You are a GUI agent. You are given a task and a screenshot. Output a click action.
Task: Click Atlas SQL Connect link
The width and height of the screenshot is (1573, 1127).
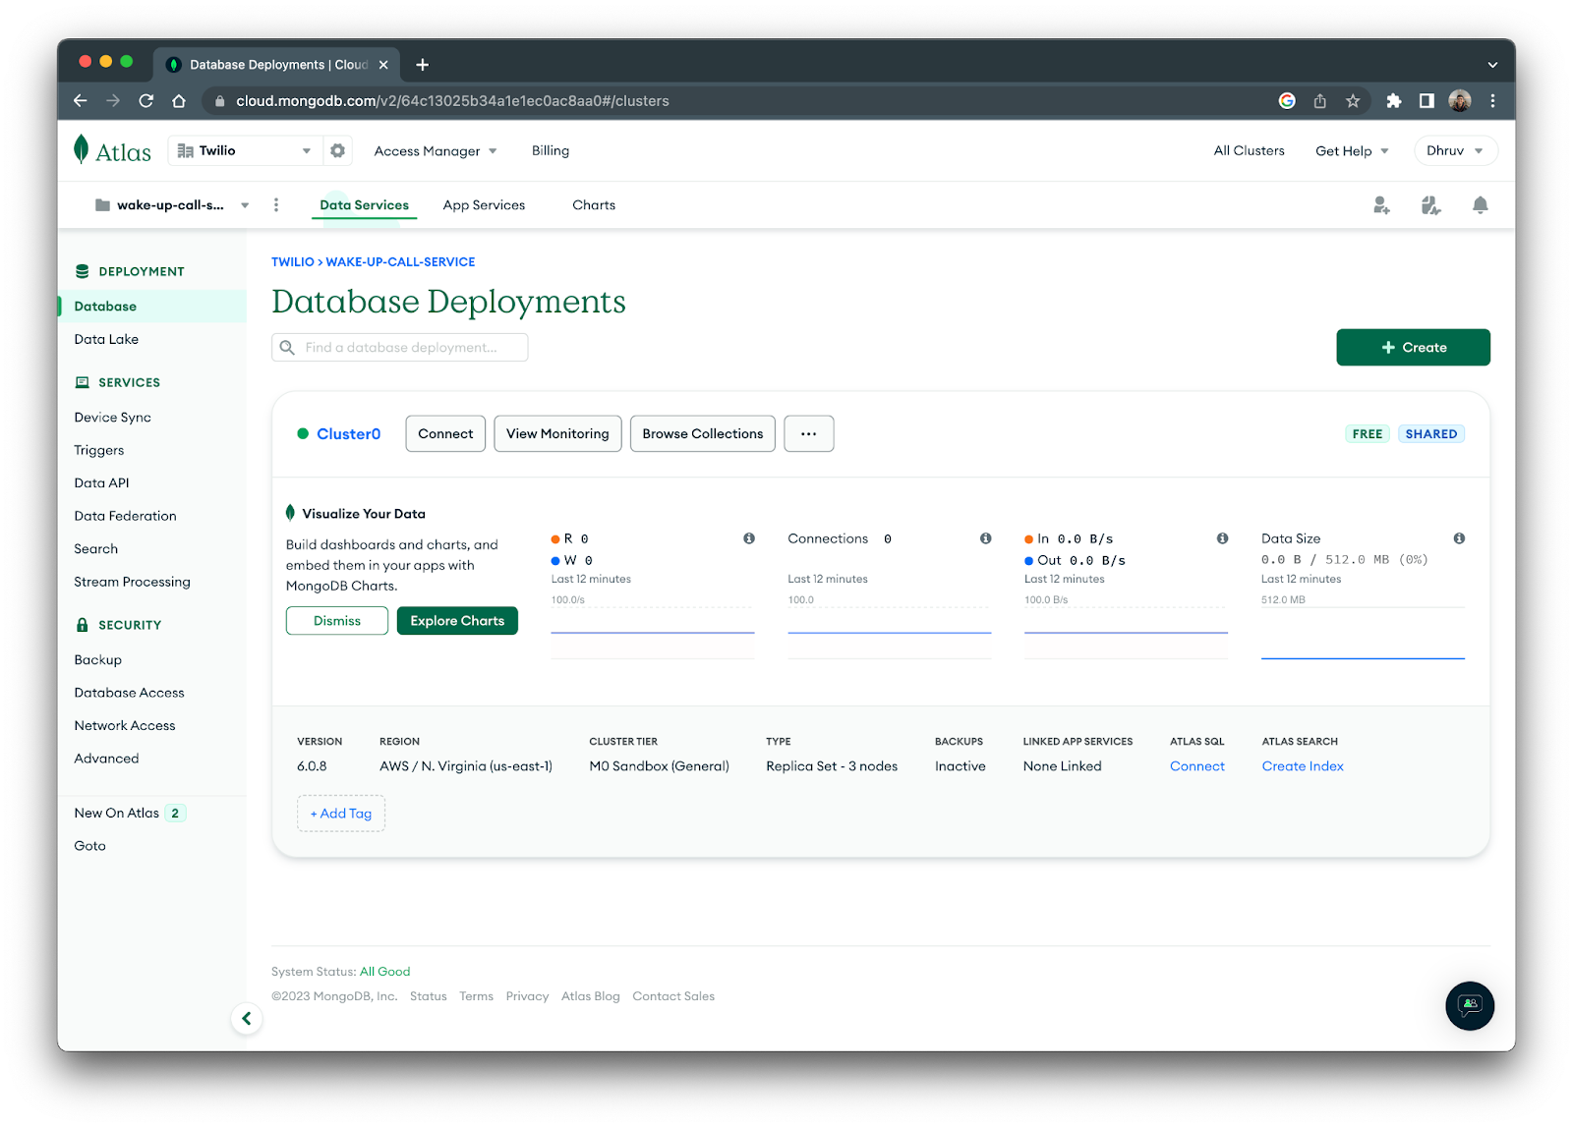[x=1196, y=765]
